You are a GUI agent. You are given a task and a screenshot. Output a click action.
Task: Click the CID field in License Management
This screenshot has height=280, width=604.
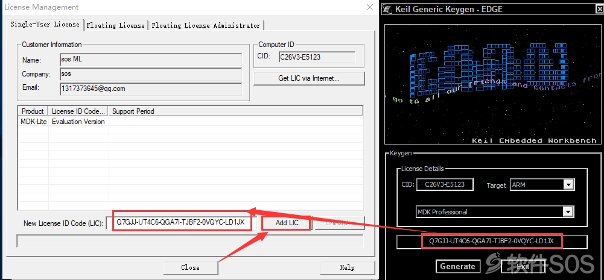coord(317,57)
